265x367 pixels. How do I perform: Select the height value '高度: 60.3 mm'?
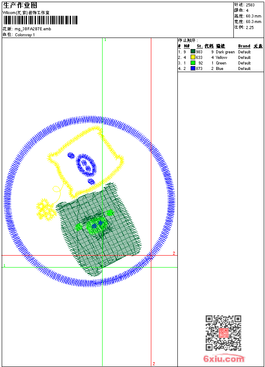point(247,16)
